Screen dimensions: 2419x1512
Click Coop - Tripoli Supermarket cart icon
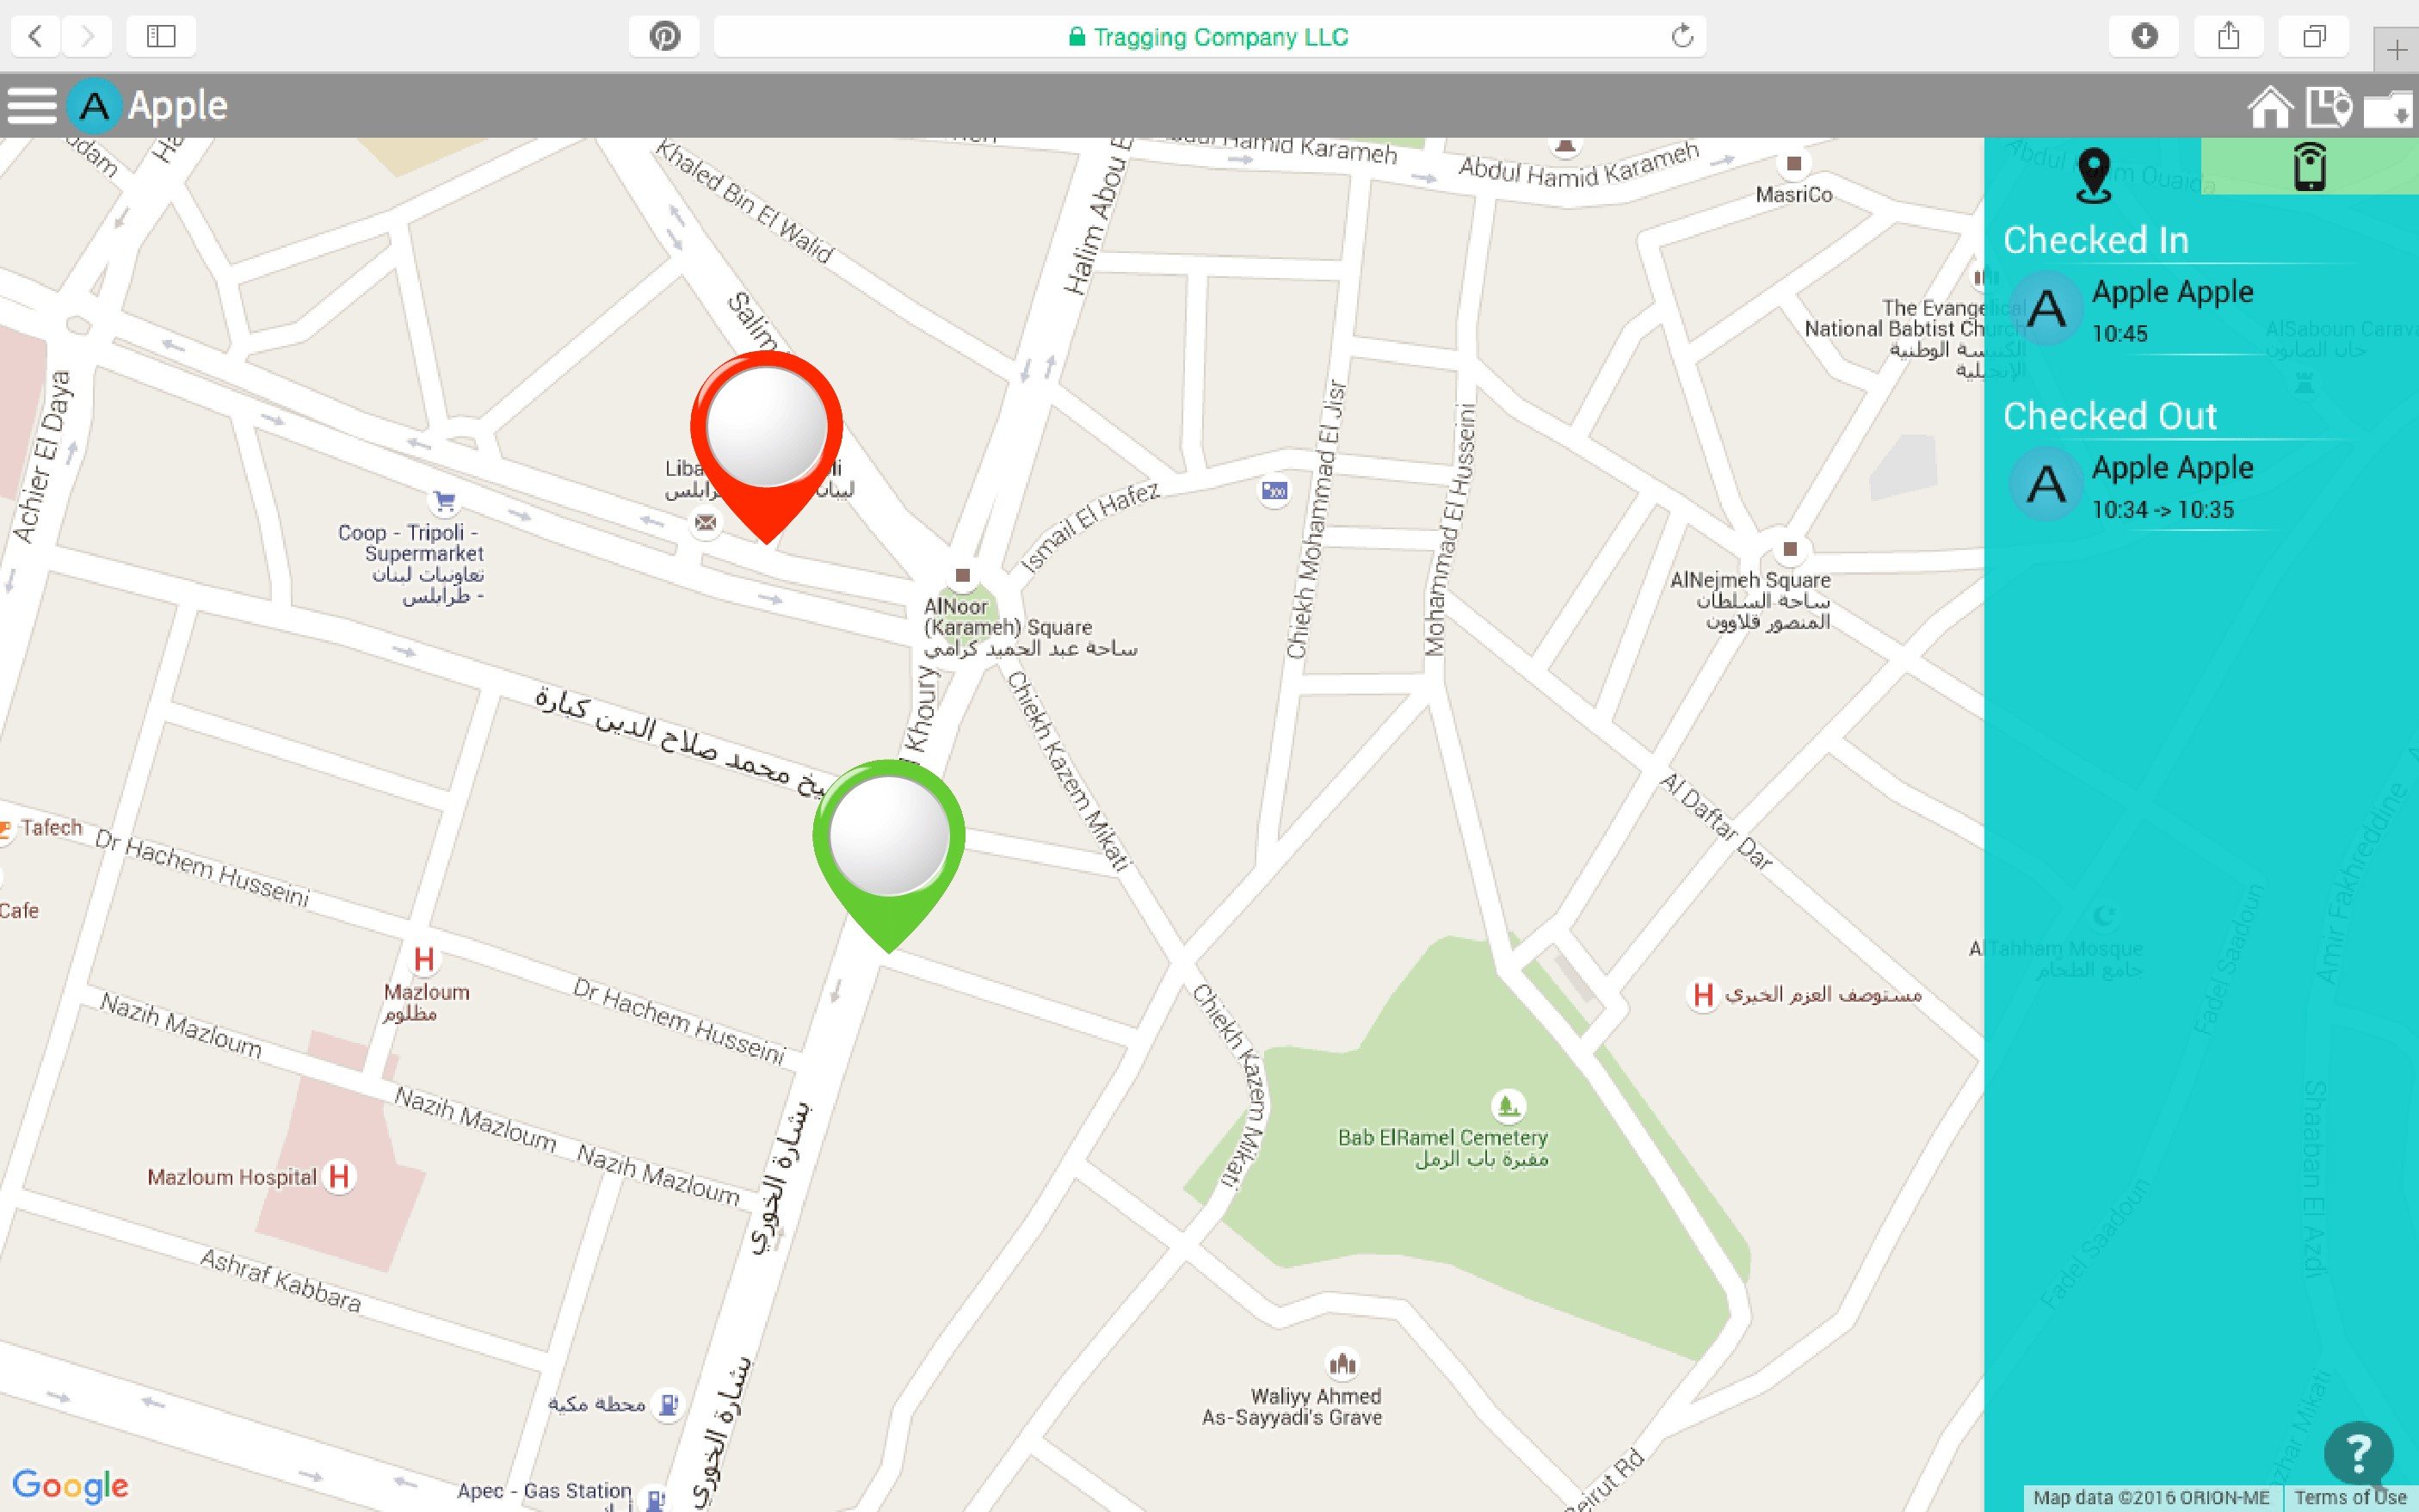coord(444,500)
